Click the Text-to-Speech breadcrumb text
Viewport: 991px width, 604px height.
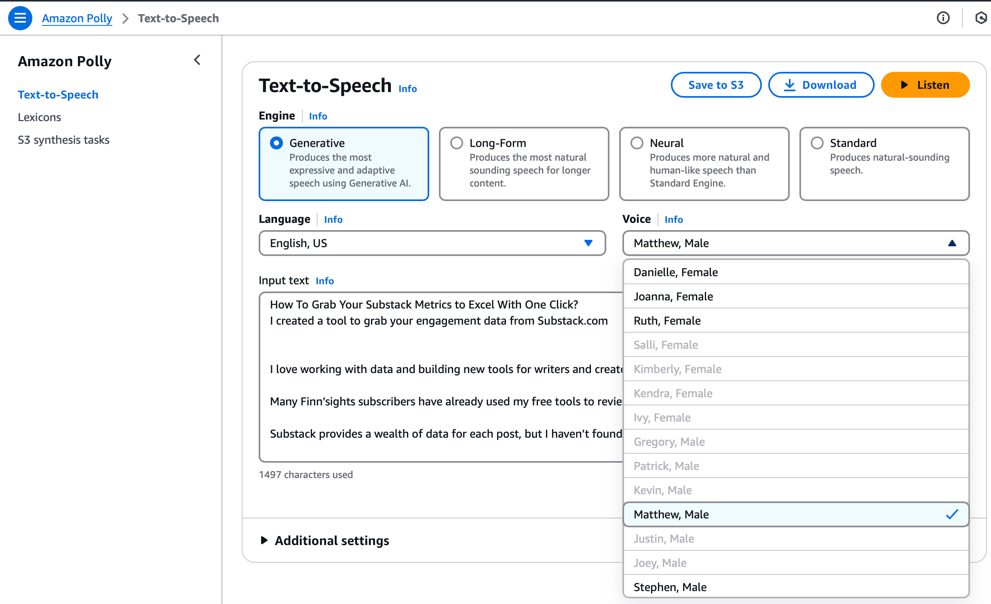pyautogui.click(x=178, y=18)
